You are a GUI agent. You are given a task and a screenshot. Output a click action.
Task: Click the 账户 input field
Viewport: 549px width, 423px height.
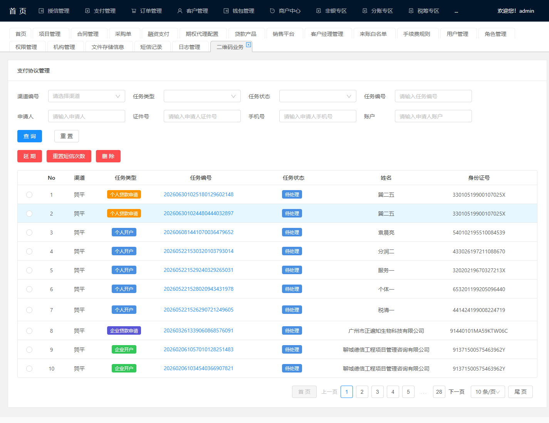[x=433, y=116]
